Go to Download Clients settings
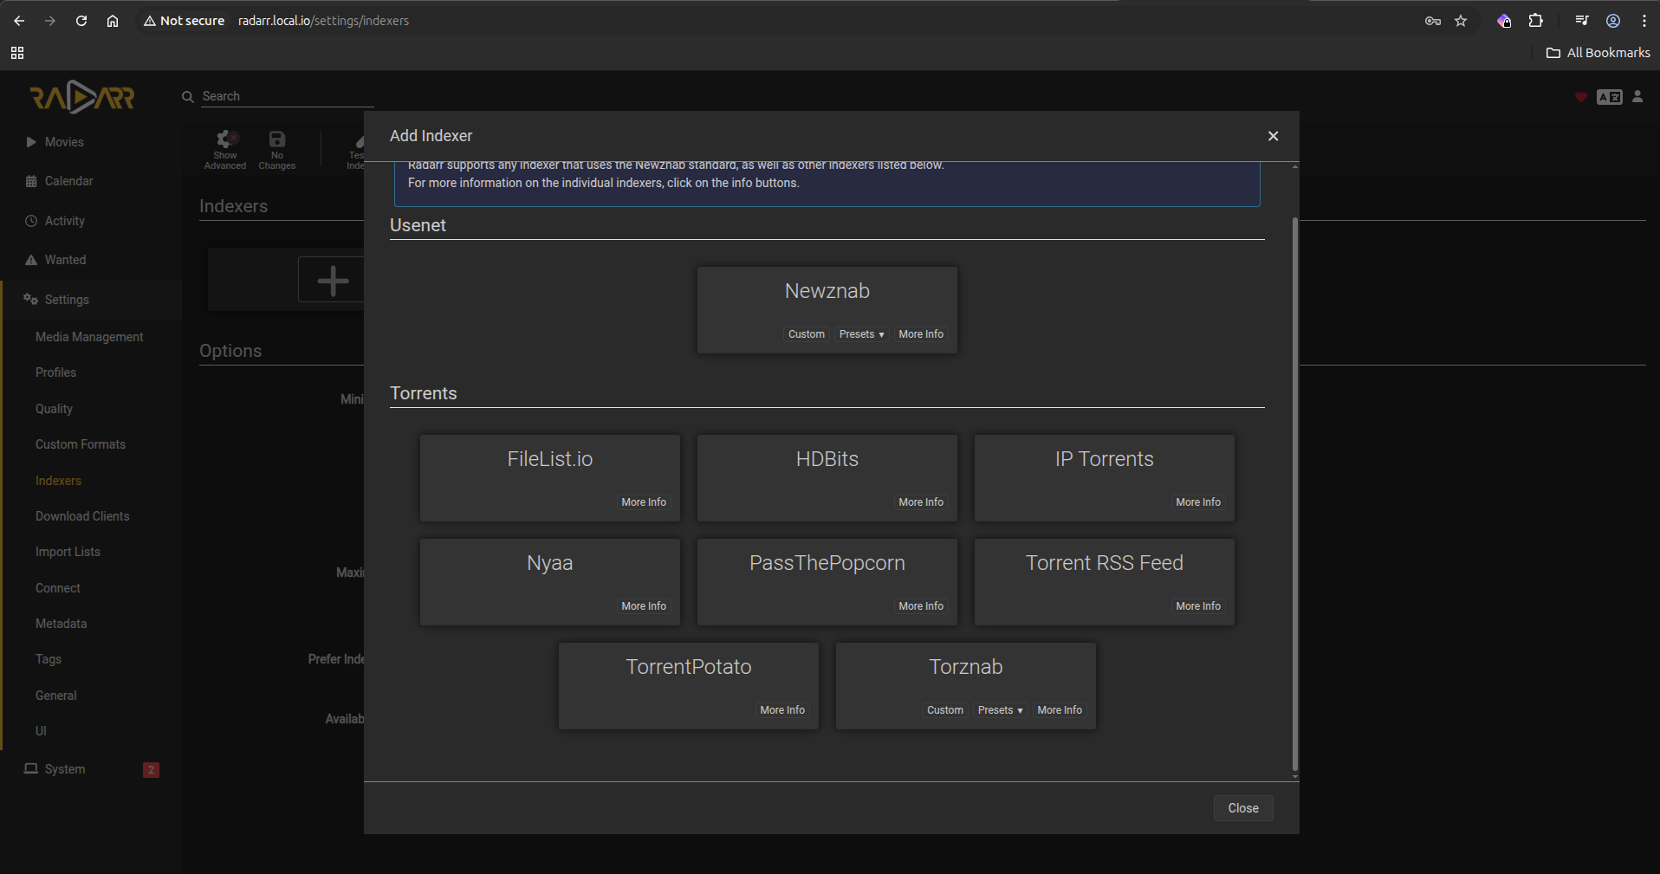Screen dimensions: 1660x874 [82, 516]
